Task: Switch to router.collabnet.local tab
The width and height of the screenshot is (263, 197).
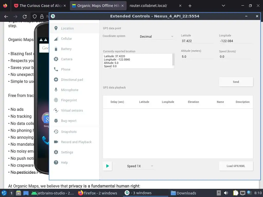Action: (155, 6)
